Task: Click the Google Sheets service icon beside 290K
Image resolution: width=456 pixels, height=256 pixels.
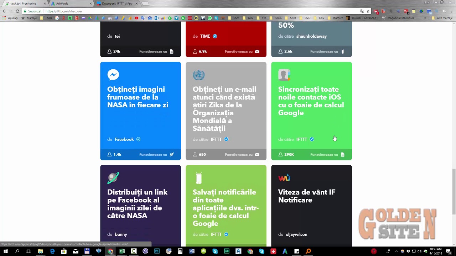Action: click(x=343, y=155)
